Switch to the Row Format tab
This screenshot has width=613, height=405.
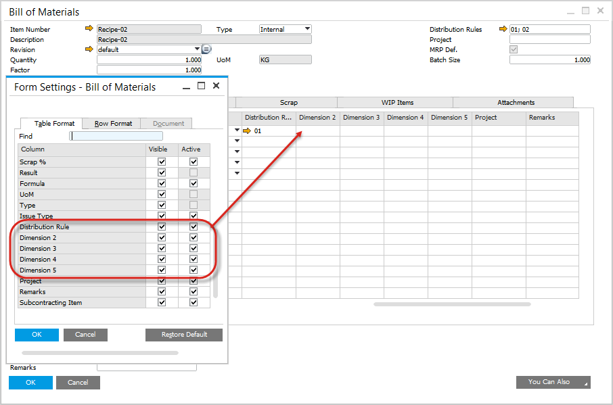pyautogui.click(x=113, y=123)
